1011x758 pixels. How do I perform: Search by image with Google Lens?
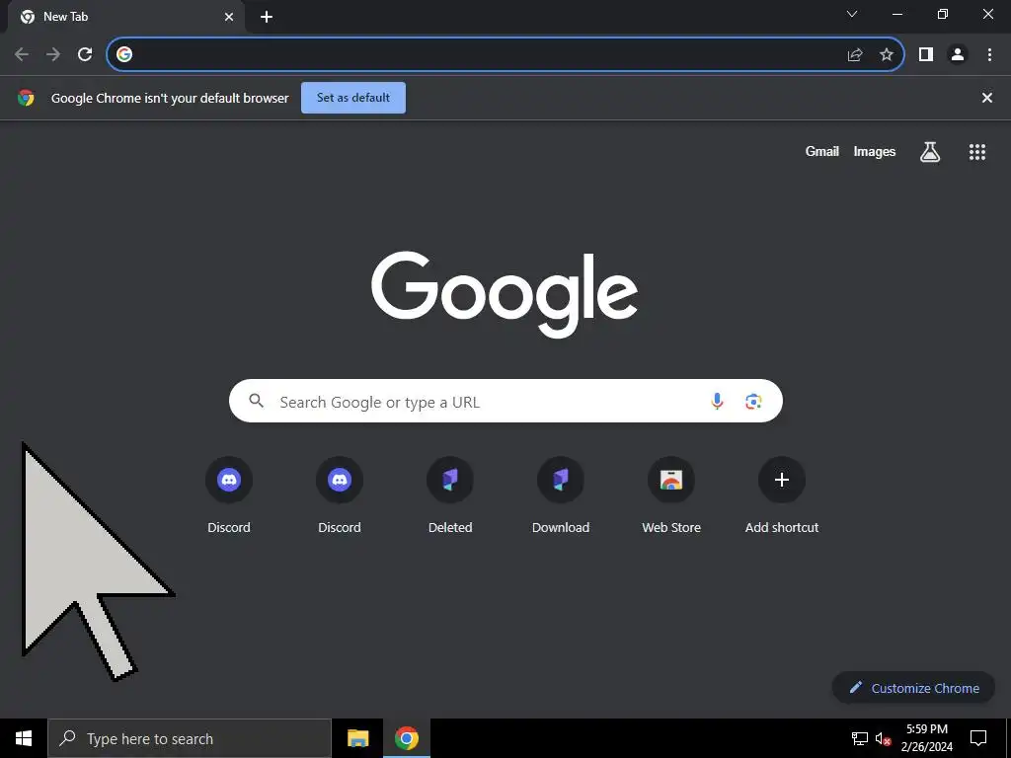point(753,402)
